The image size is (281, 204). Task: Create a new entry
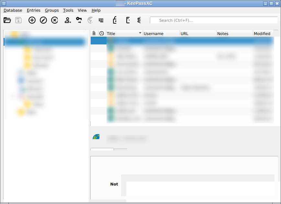point(32,20)
